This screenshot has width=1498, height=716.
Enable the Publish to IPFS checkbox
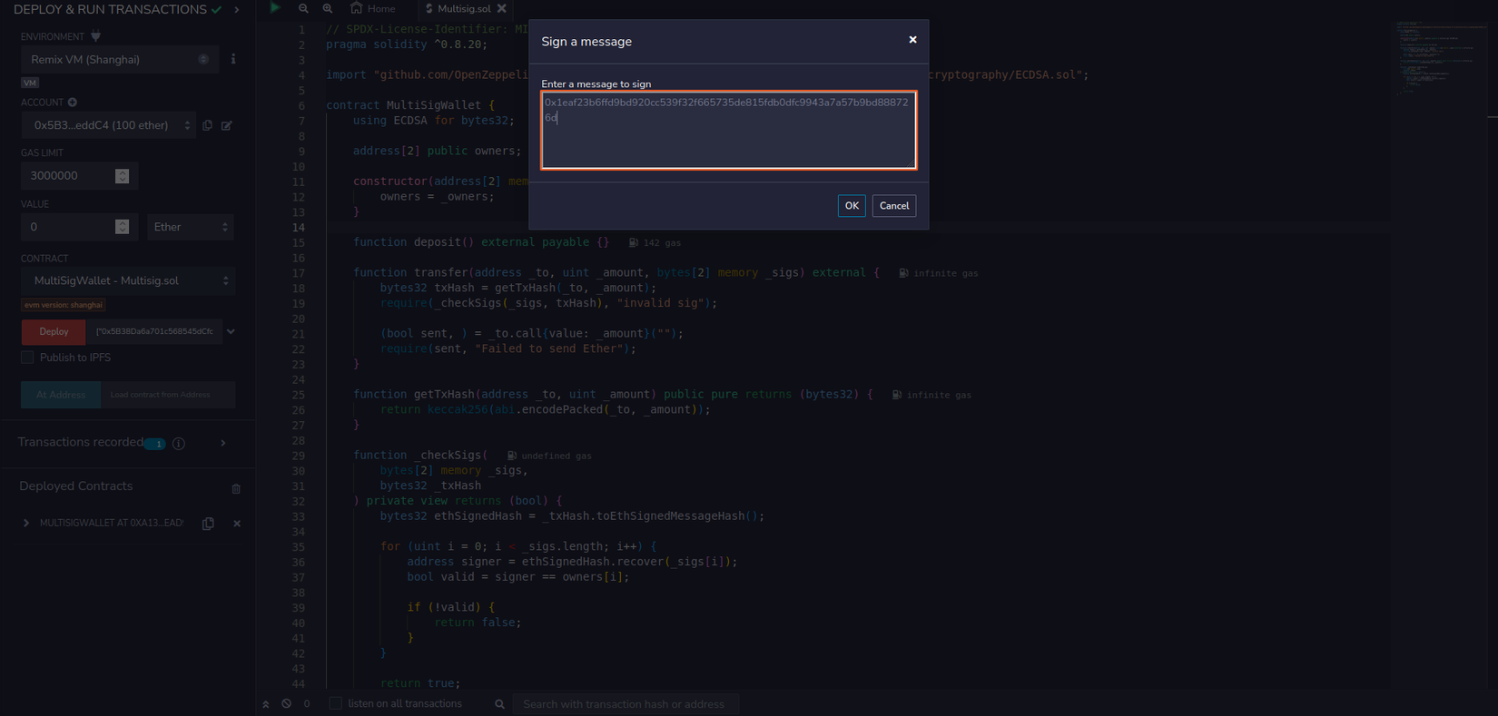coord(27,358)
